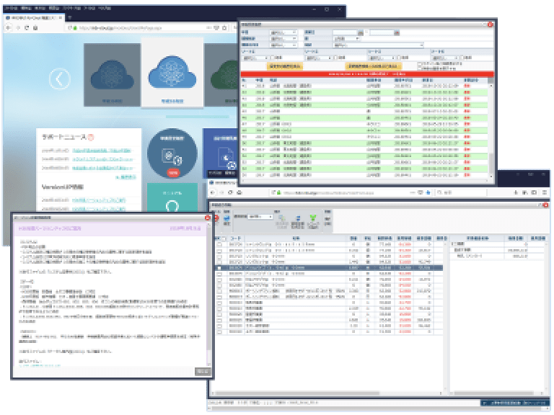Close the version notice popup with the red X
Image resolution: width=554 pixels, height=415 pixels.
click(x=208, y=218)
